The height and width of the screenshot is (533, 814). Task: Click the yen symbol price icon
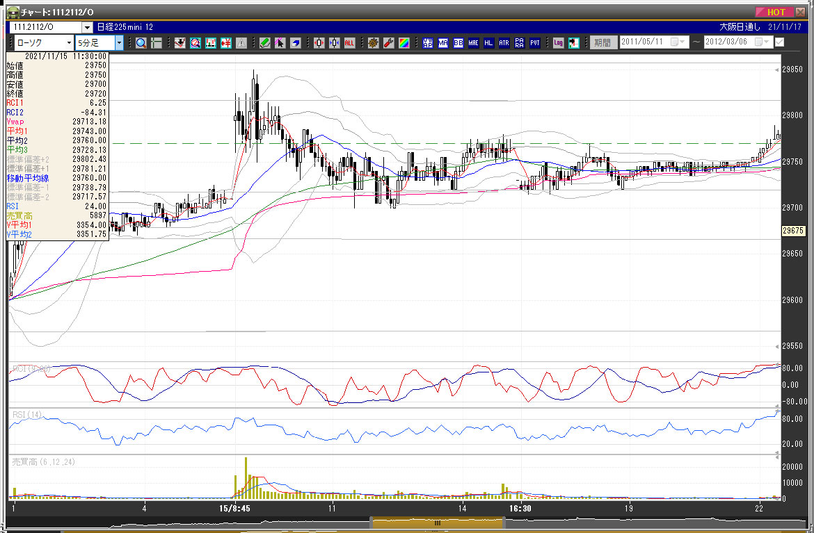point(226,43)
